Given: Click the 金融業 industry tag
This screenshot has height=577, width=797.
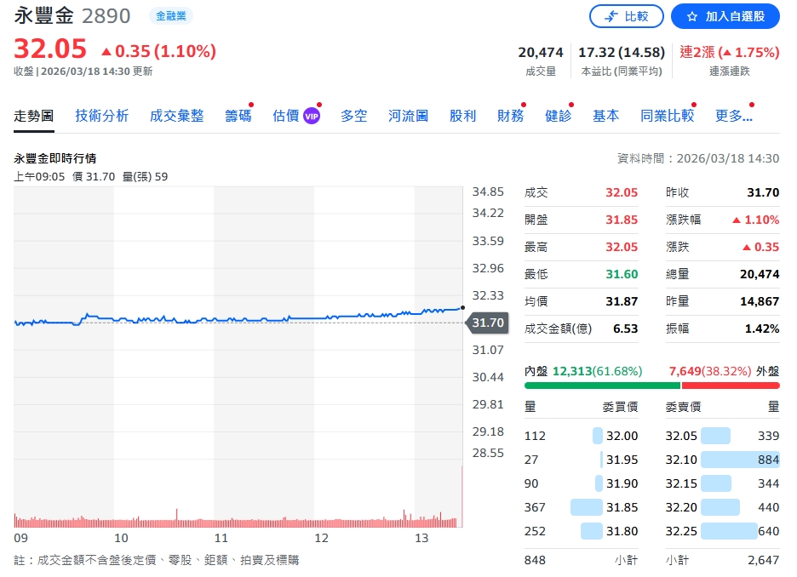Looking at the screenshot, I should [x=170, y=16].
